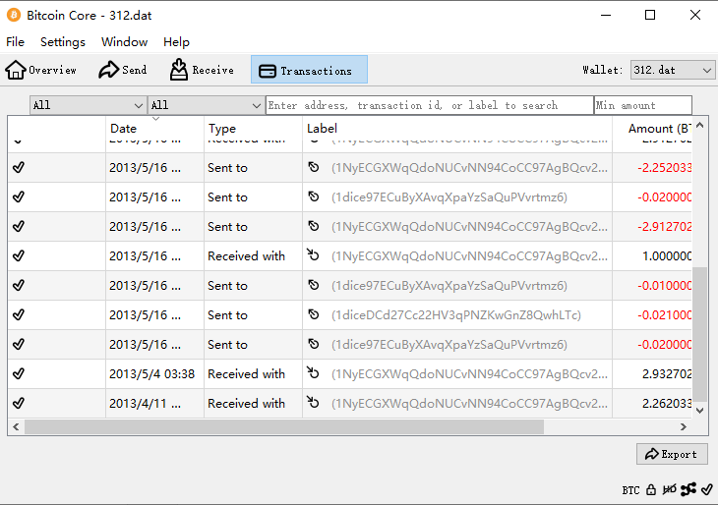The image size is (718, 505).
Task: Click the network connections status icon
Action: [688, 489]
